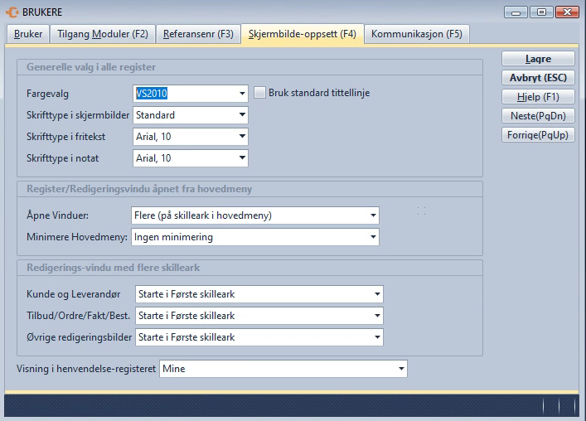Viewport: 586px width, 421px height.
Task: Click the Lagre button
Action: (538, 59)
